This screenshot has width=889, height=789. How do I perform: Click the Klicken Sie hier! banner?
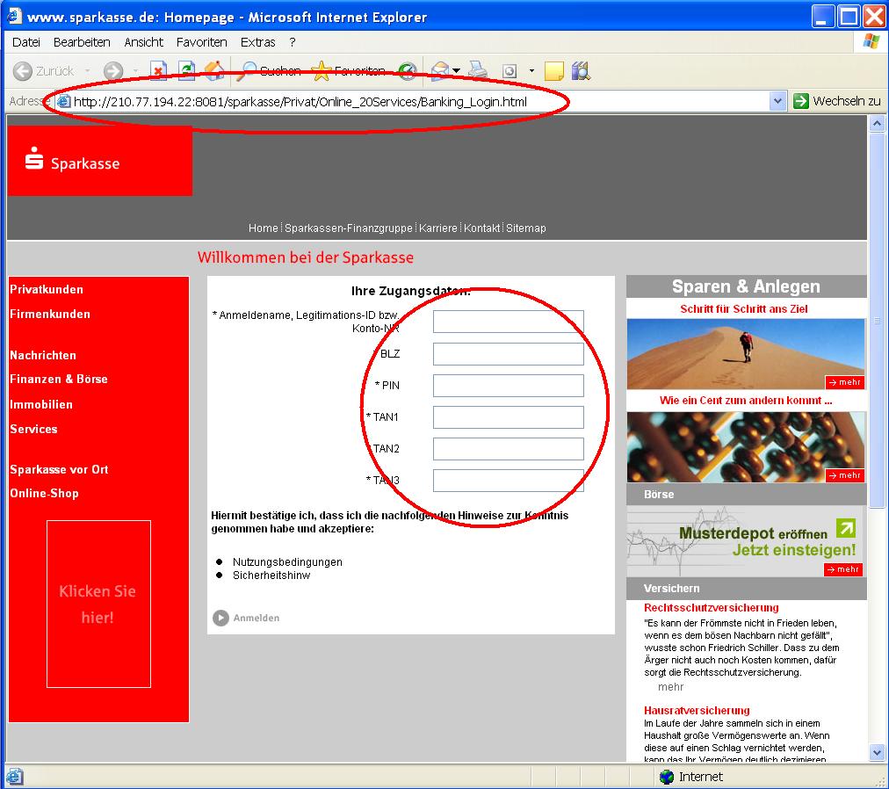98,604
